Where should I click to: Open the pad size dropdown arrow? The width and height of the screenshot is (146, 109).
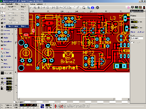(x=5, y=83)
